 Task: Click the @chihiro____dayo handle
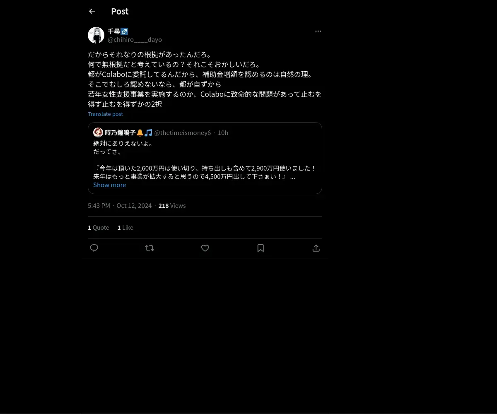click(x=135, y=40)
